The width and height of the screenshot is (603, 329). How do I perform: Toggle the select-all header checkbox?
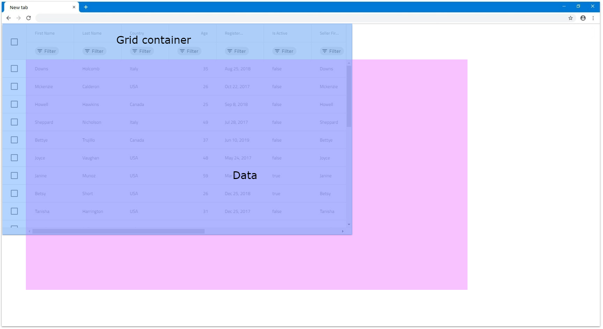click(x=14, y=42)
